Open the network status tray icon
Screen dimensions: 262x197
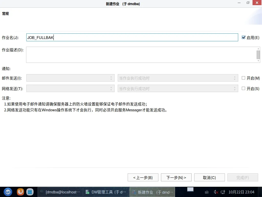point(223,192)
